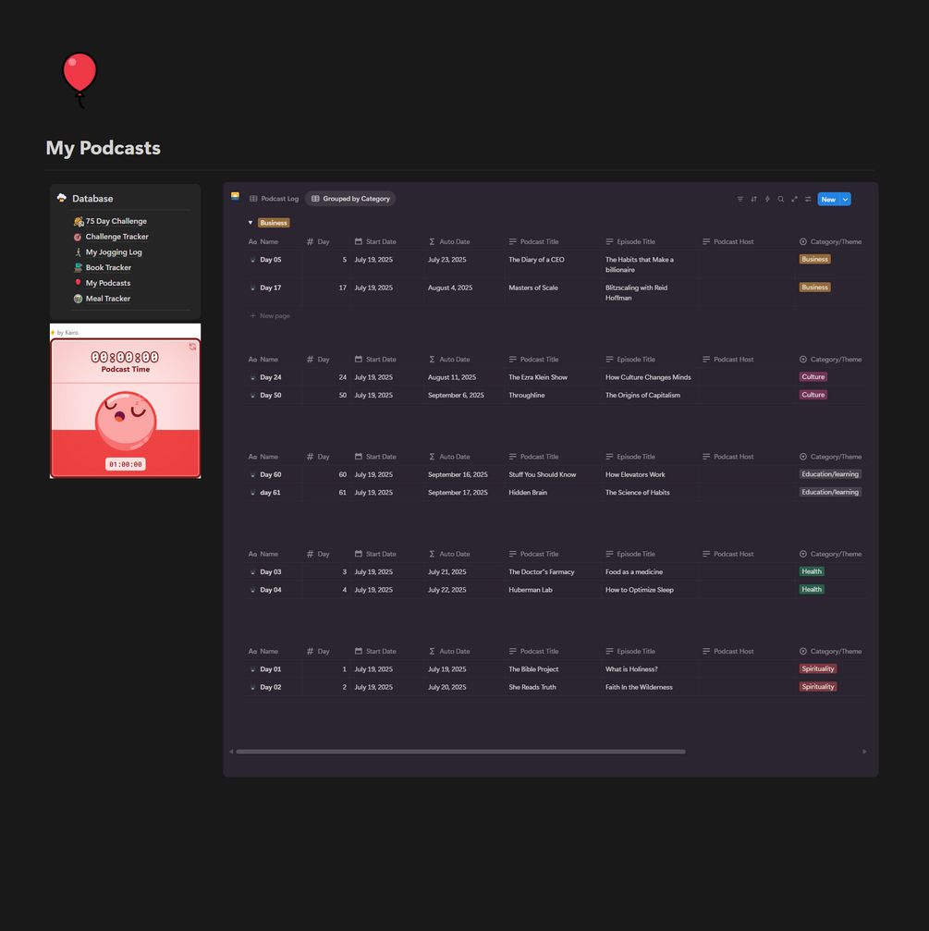The height and width of the screenshot is (931, 929).
Task: Click Podcast Host header in Business group
Action: coord(727,242)
